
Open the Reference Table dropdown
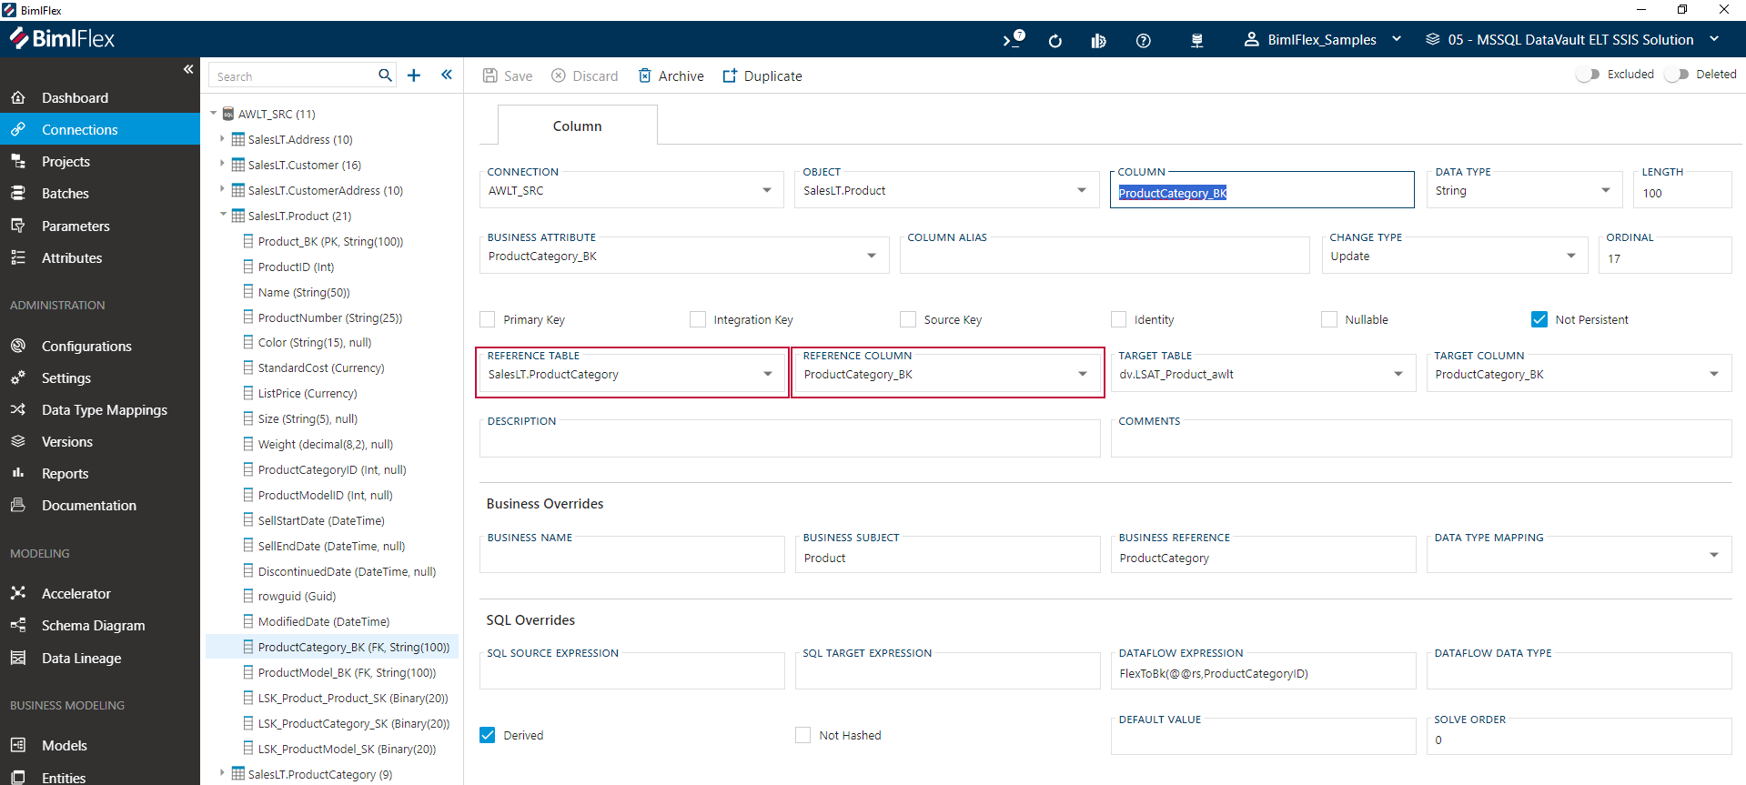768,374
